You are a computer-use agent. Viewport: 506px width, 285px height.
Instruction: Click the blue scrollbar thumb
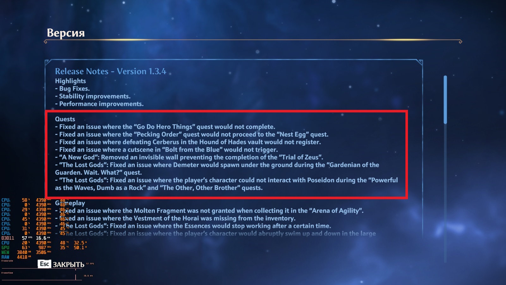click(x=445, y=99)
